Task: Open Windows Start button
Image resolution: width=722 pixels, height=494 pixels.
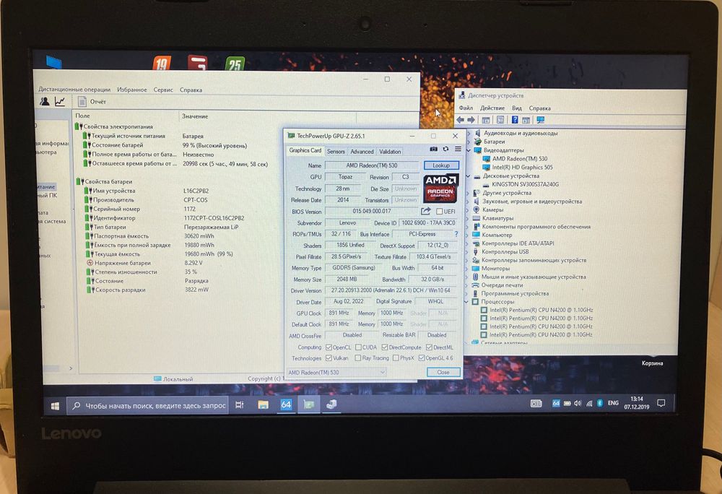Action: coord(55,406)
